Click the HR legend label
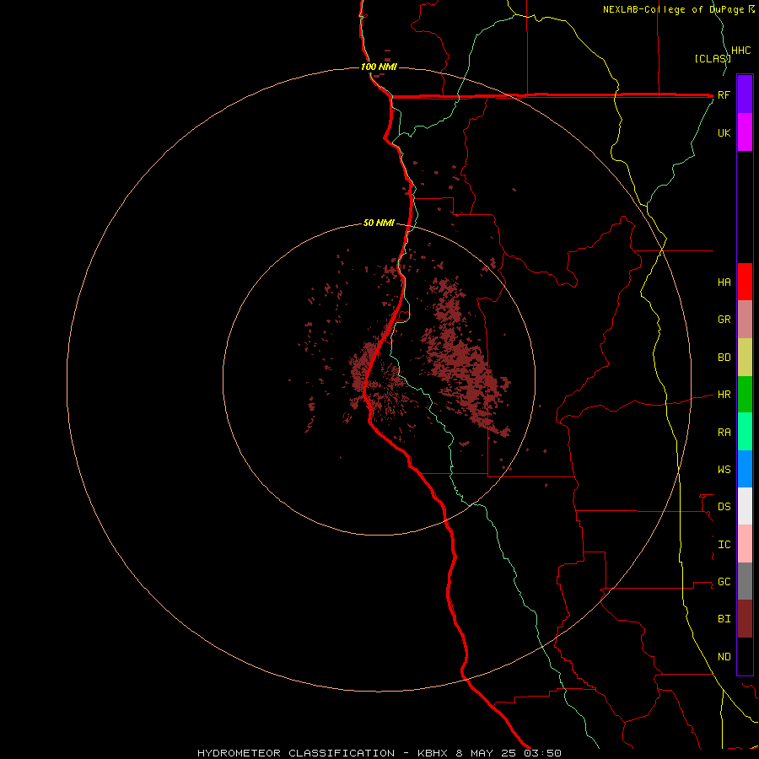 pos(724,395)
